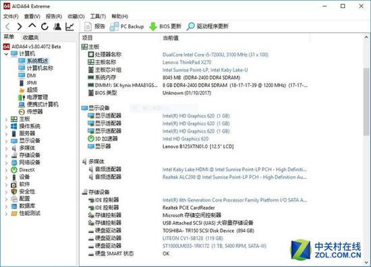The width and height of the screenshot is (371, 267).
Task: Click the 安全性 shield icon
Action: click(x=14, y=191)
